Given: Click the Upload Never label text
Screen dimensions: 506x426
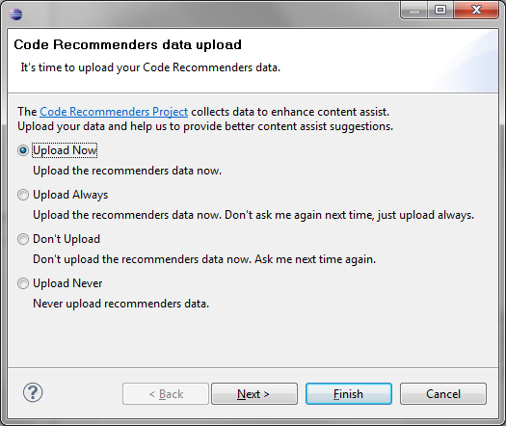Looking at the screenshot, I should (x=67, y=283).
